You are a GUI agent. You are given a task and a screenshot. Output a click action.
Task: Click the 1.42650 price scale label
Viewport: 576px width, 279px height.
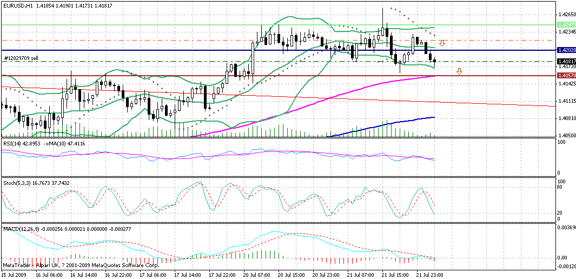pos(566,15)
